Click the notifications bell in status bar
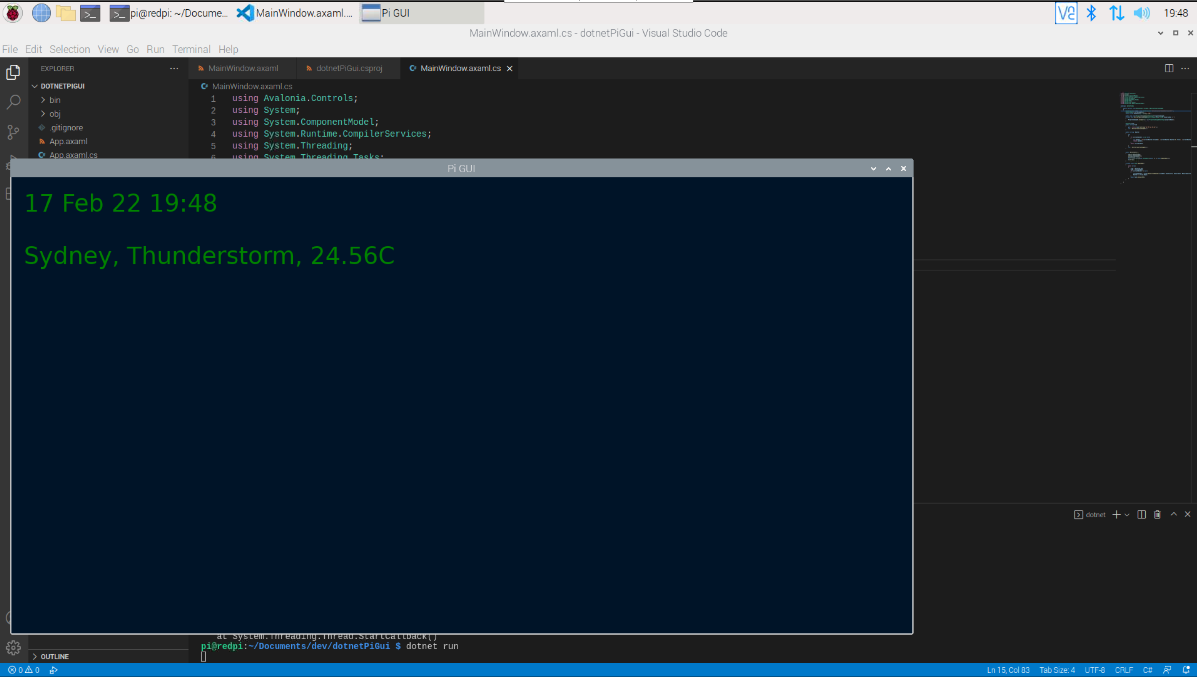 tap(1186, 669)
